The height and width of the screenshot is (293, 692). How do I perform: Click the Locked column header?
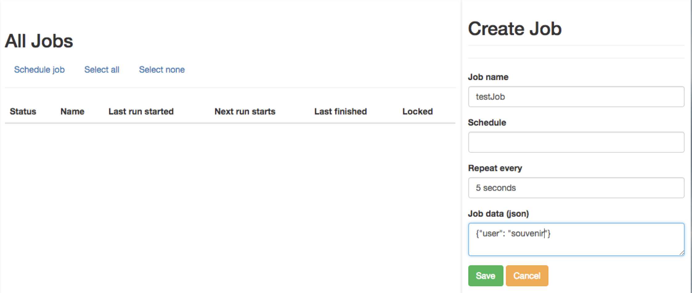click(x=417, y=111)
